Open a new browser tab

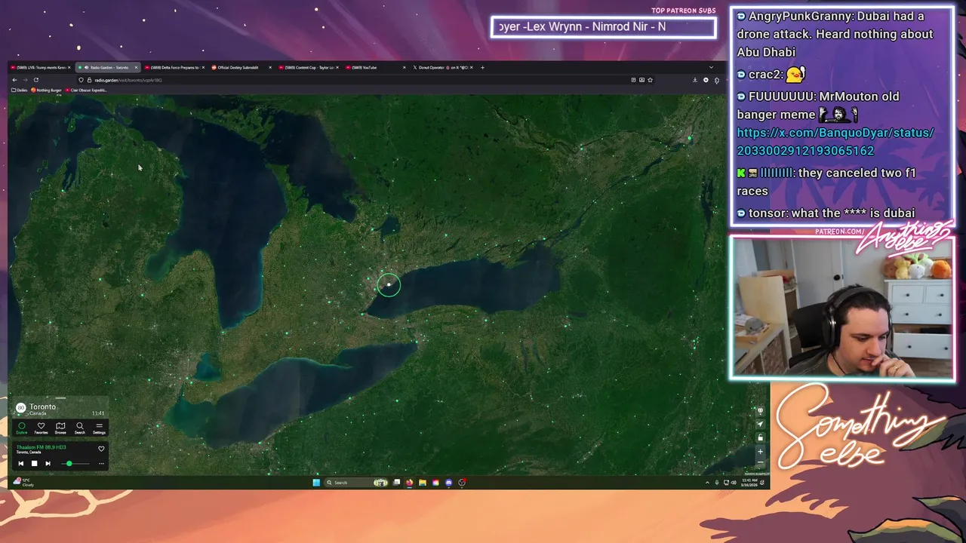coord(482,68)
